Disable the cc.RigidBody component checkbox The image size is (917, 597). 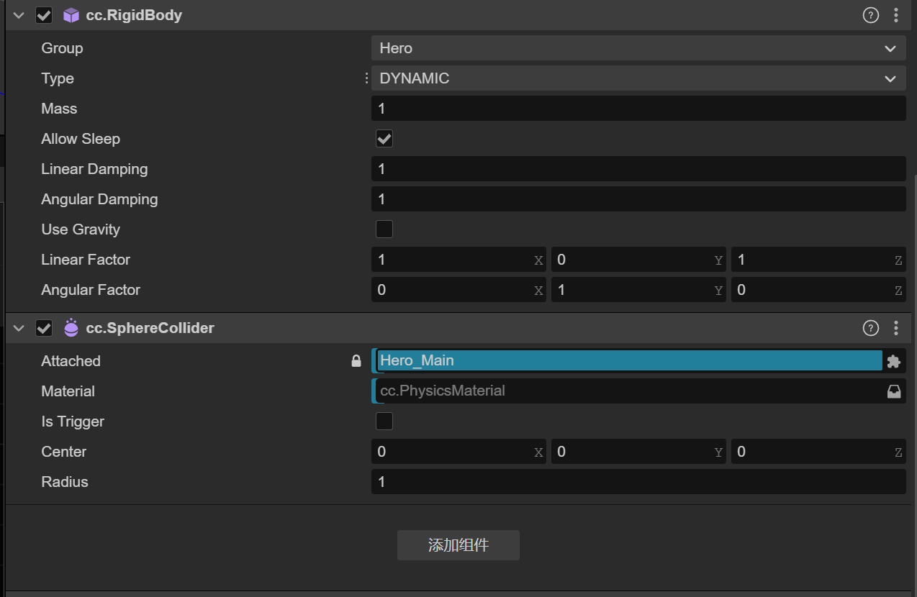(x=44, y=15)
